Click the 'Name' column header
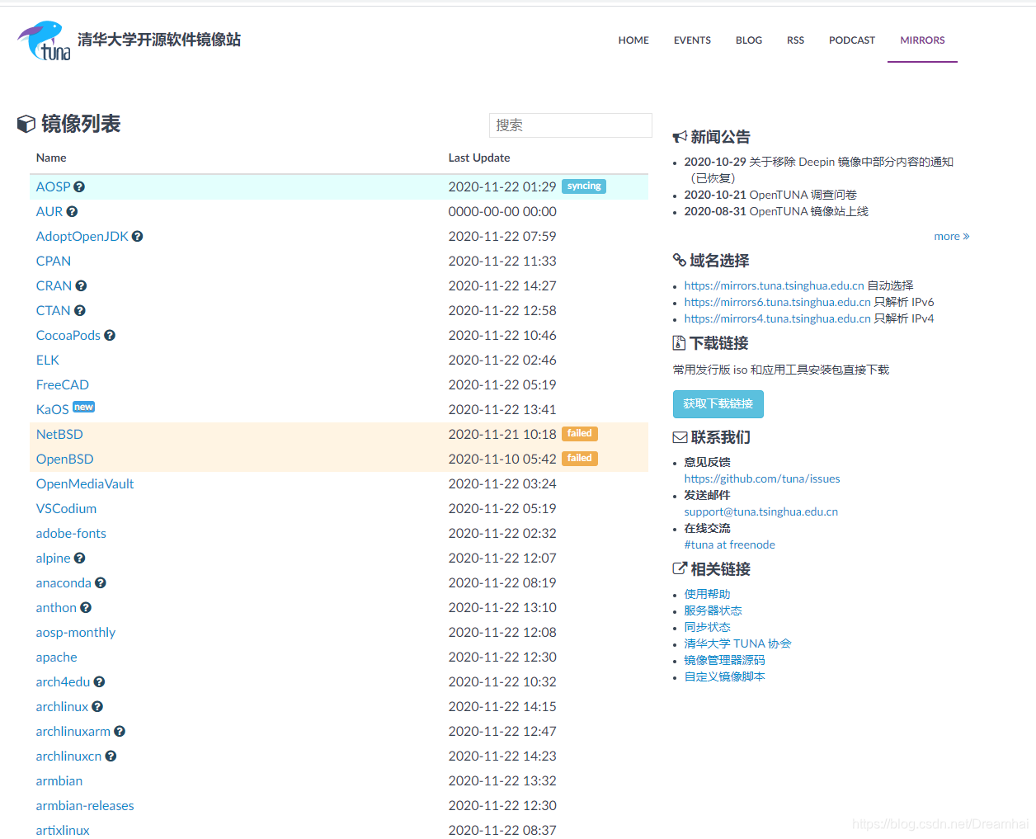The image size is (1036, 839). (51, 158)
